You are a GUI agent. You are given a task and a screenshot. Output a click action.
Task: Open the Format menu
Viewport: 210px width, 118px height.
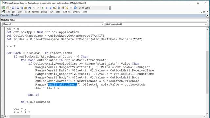point(35,12)
